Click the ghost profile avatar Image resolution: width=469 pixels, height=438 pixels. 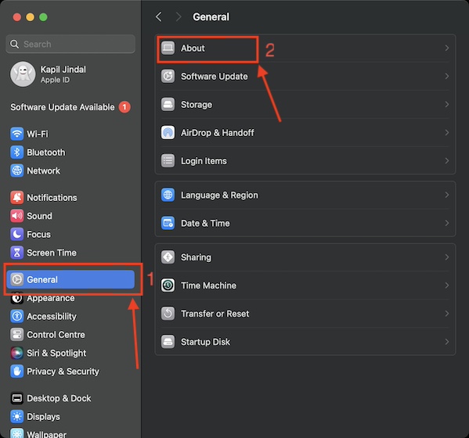23,74
